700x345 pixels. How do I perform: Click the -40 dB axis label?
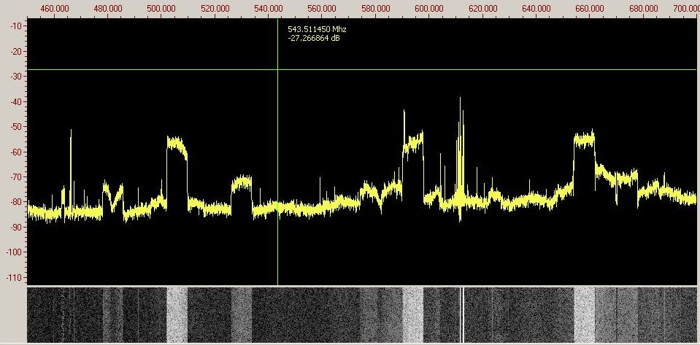tap(15, 102)
